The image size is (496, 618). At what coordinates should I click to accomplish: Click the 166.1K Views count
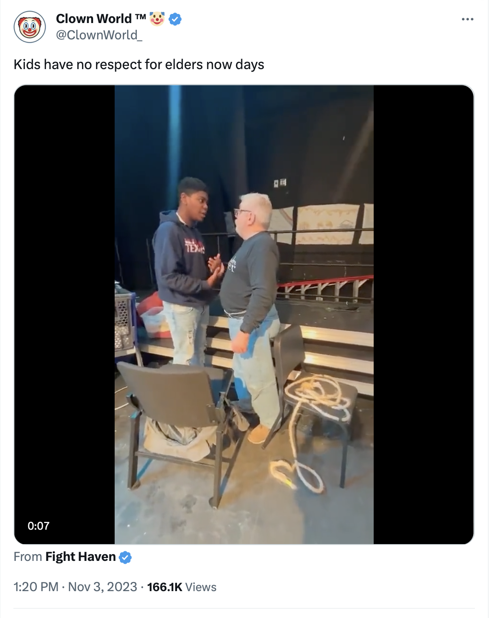pos(182,587)
